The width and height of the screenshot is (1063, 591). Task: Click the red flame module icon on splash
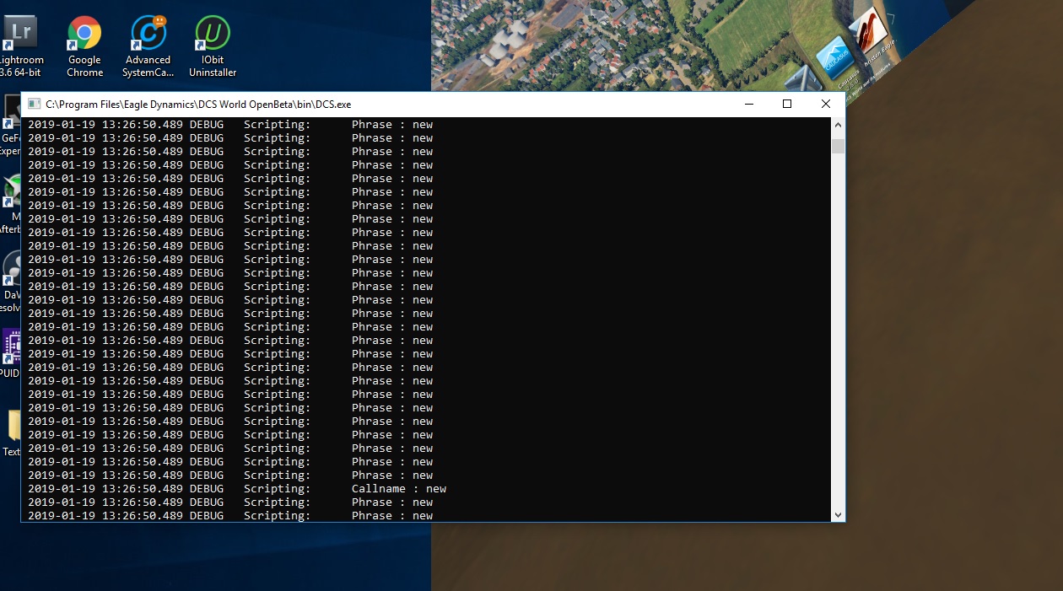click(x=867, y=30)
